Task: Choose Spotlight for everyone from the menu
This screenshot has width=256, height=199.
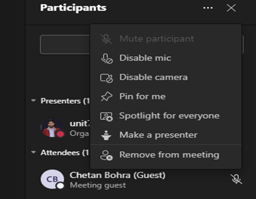Action: [x=166, y=116]
